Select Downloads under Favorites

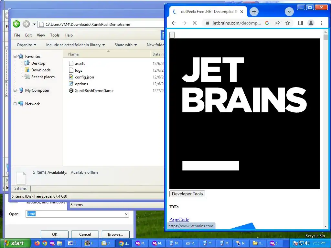pyautogui.click(x=41, y=70)
